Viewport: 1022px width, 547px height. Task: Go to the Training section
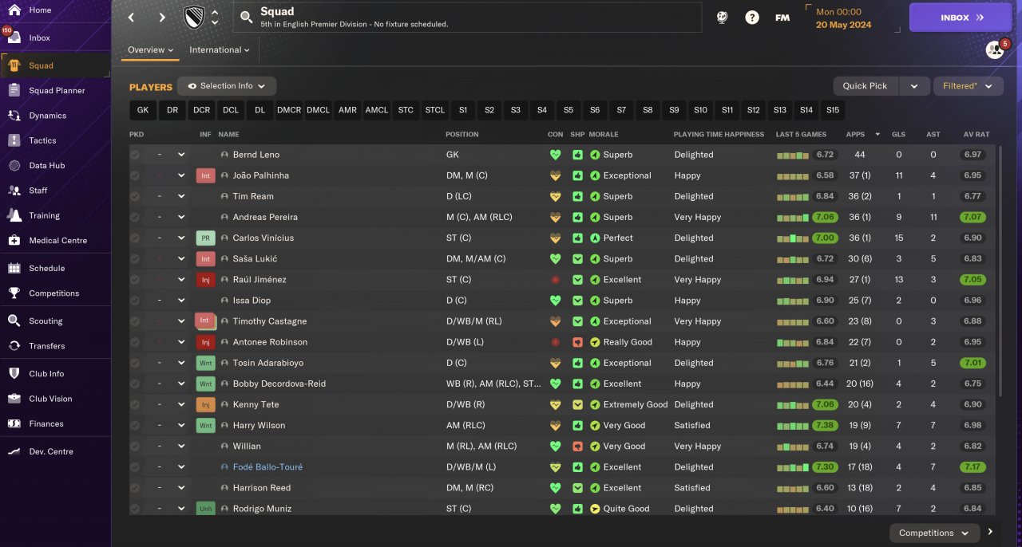click(x=44, y=215)
